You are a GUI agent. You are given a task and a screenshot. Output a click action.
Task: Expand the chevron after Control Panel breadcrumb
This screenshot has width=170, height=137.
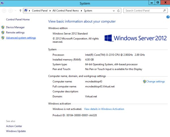coord(50,11)
